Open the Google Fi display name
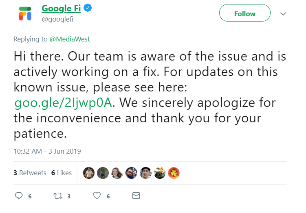306x213 pixels. click(x=61, y=9)
